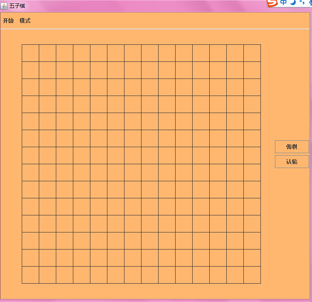Toggle the crescent moon half-width icon
312x302 pixels.
(x=293, y=3)
